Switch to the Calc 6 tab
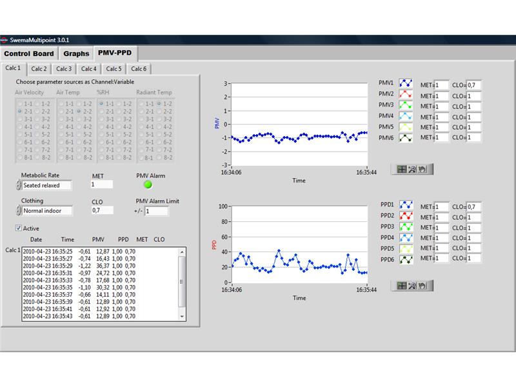 [x=139, y=69]
